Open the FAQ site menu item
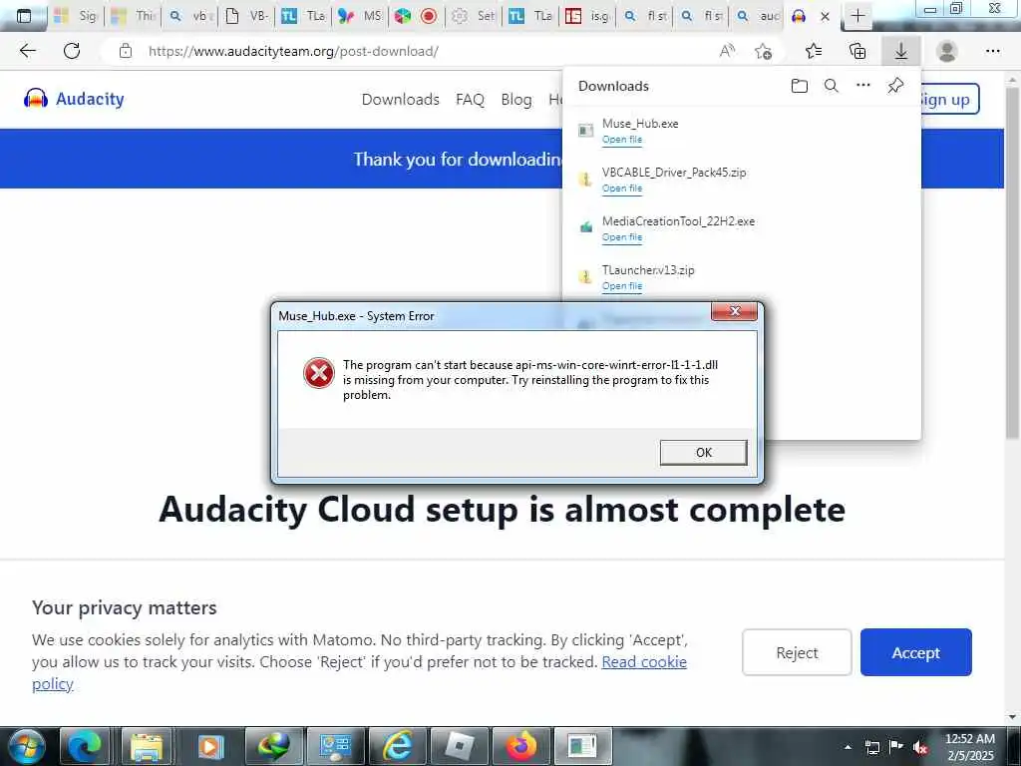1021x766 pixels. (x=470, y=99)
